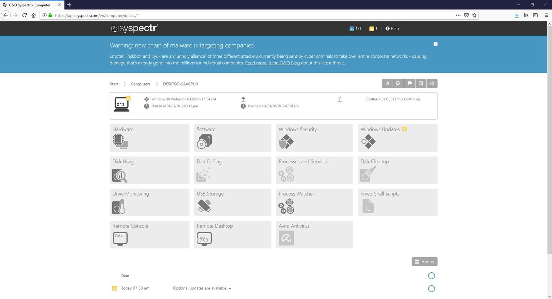Open the Hardware tile
The width and height of the screenshot is (552, 299).
click(x=150, y=138)
